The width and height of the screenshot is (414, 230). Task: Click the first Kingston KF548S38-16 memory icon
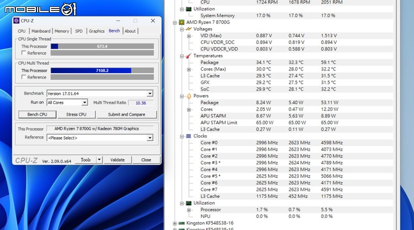coord(182,223)
